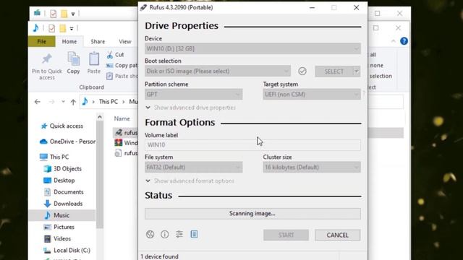The height and width of the screenshot is (260, 463).
Task: Click the checksum checkmark icon in Rufus
Action: (302, 71)
